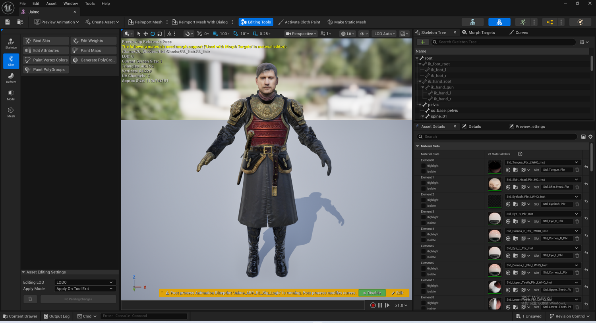596x323 pixels.
Task: Use selected asset for Element 1 material
Action: (508, 187)
